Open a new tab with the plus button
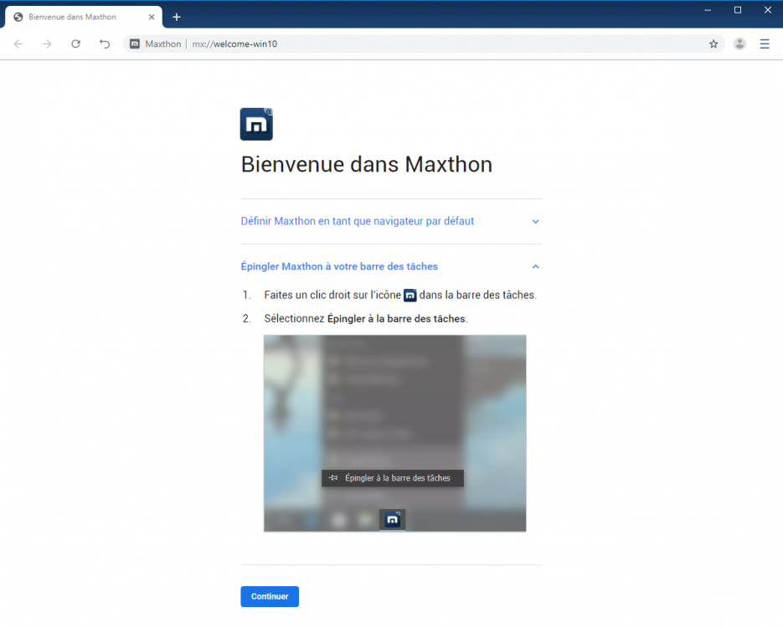This screenshot has width=783, height=628. (176, 16)
